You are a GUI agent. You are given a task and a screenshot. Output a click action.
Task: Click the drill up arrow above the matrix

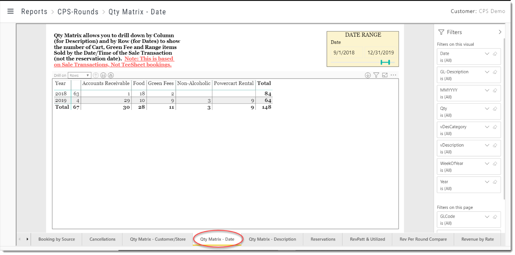click(95, 75)
